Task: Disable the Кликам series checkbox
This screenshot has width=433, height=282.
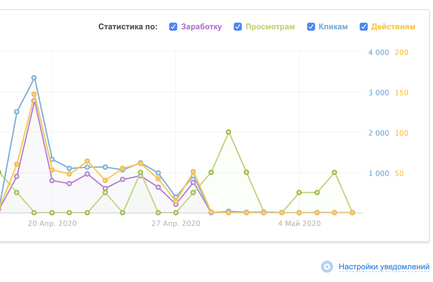Action: coord(311,27)
